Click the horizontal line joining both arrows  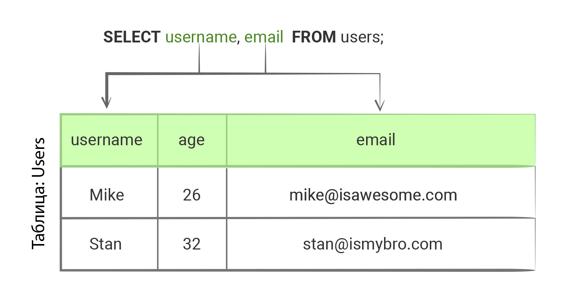click(x=234, y=74)
